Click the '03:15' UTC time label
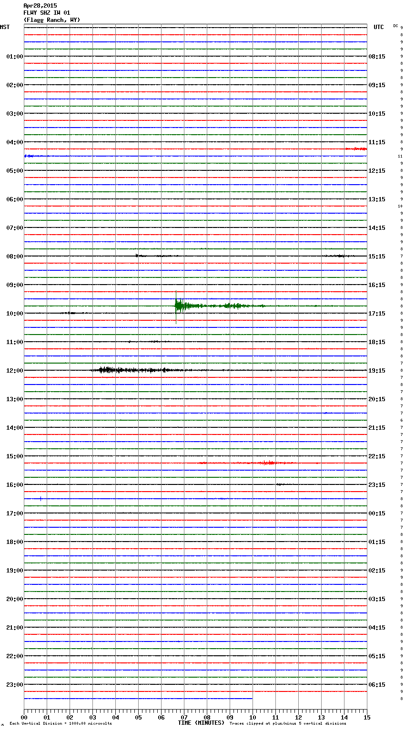Screen dimensions: 405x730 pos(377,599)
